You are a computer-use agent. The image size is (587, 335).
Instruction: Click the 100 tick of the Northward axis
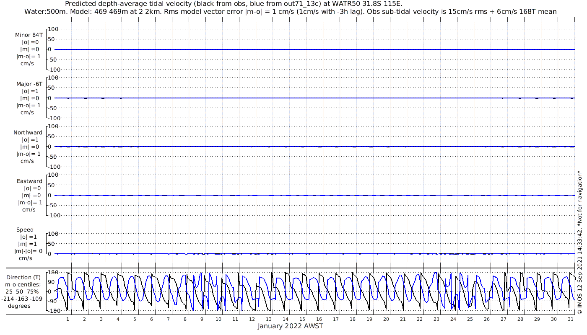(x=53, y=126)
